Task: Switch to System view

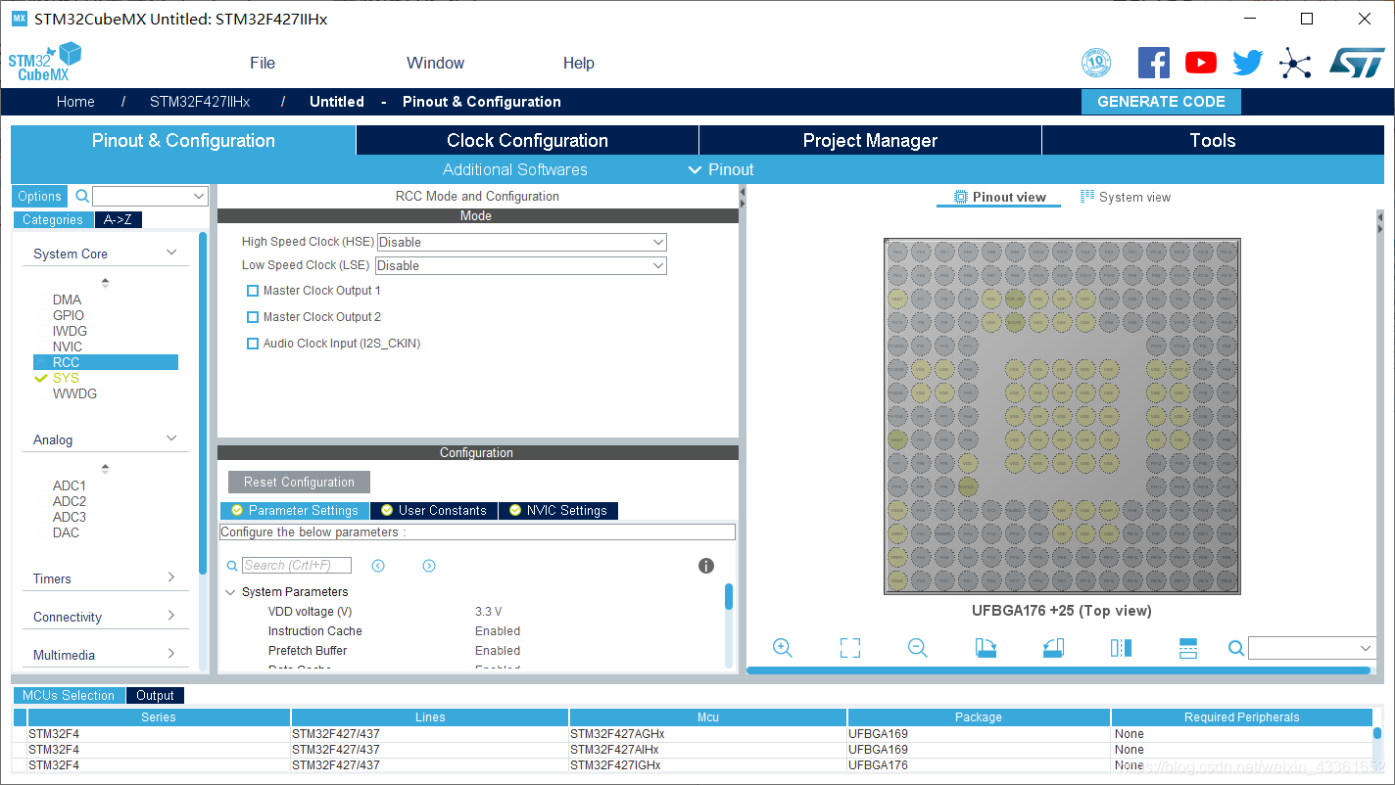Action: pos(1126,197)
